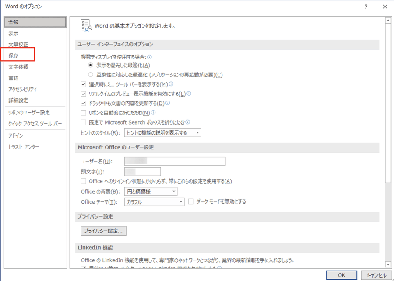394x281 pixels.
Task: Open 保存 category in sidebar
Action: [35, 56]
